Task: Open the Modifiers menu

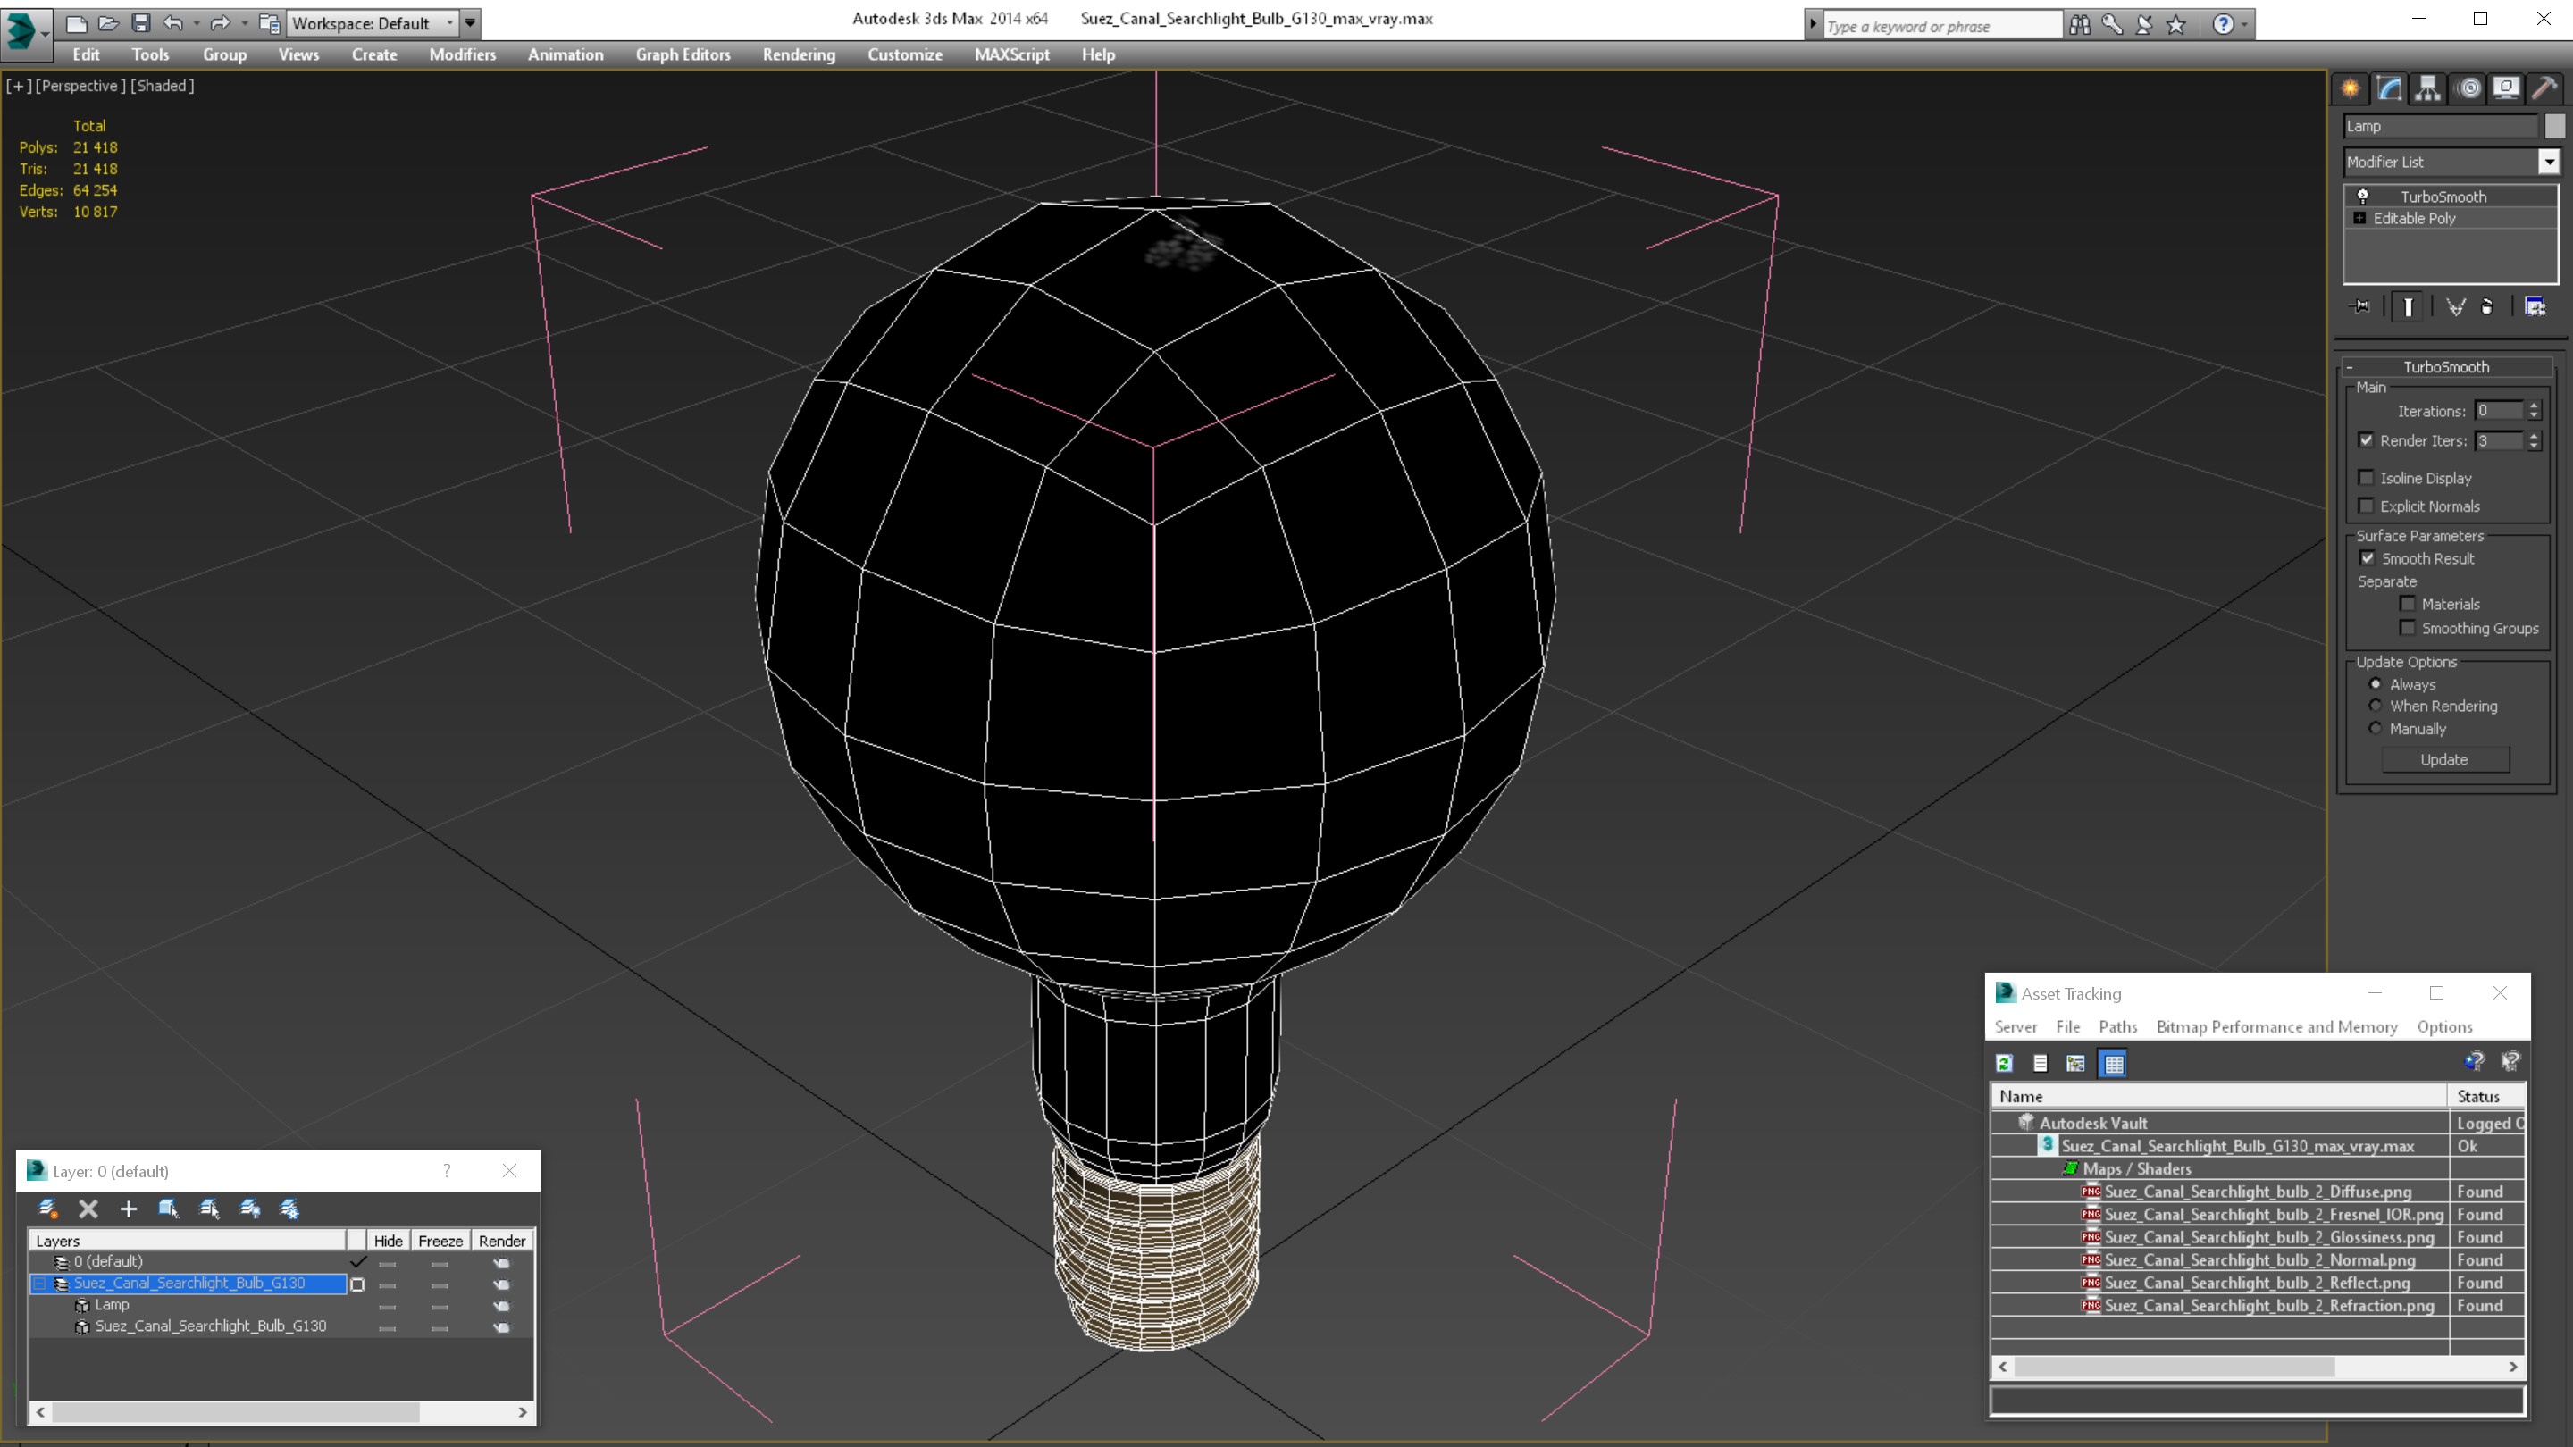Action: point(463,54)
